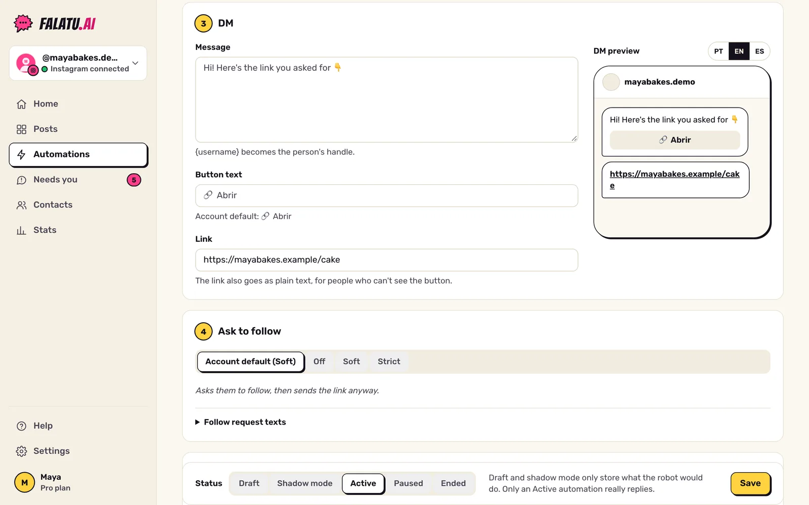Click the Posts grid icon
Viewport: 809px width, 505px height.
click(x=21, y=129)
